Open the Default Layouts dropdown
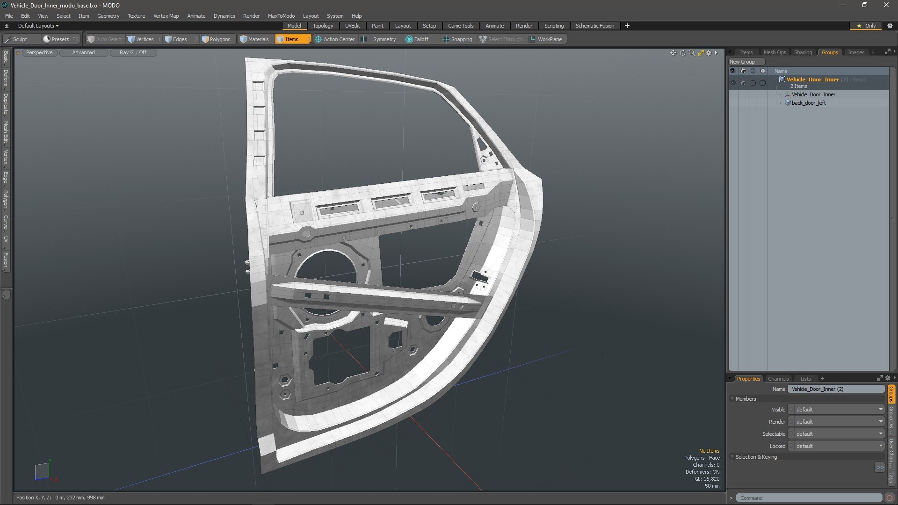 [x=38, y=26]
